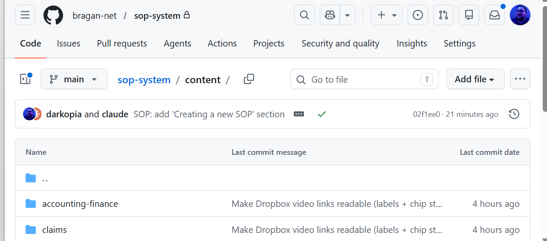This screenshot has width=547, height=241.
Task: Open accounting-finance row's last commit message
Action: point(337,204)
